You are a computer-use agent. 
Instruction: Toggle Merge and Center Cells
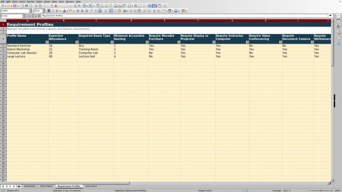pyautogui.click(x=111, y=11)
